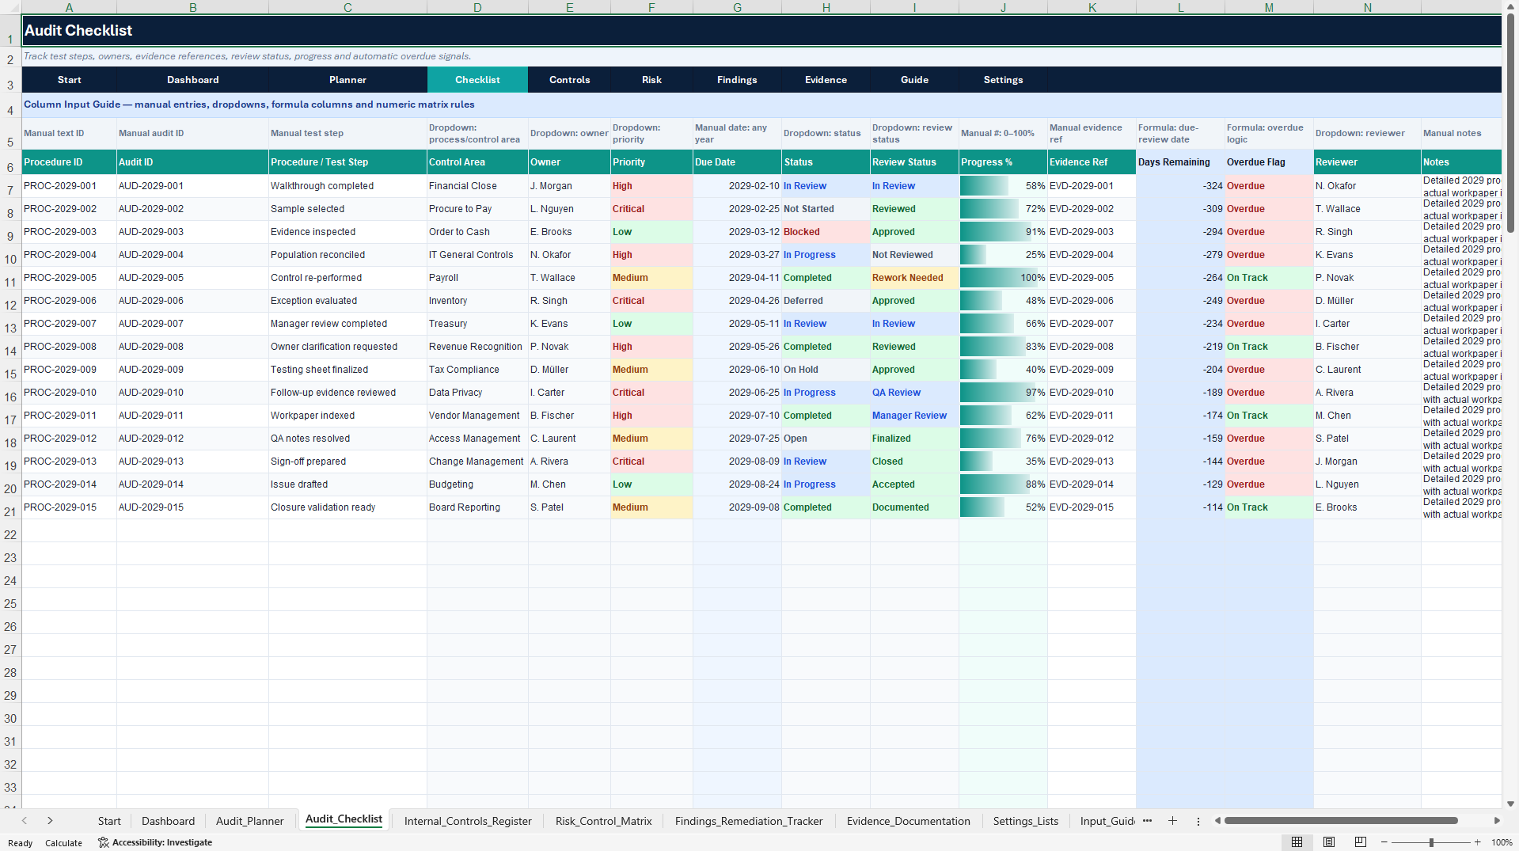
Task: Select Reviewer dropdown cell C. Laurent
Action: coord(1367,370)
